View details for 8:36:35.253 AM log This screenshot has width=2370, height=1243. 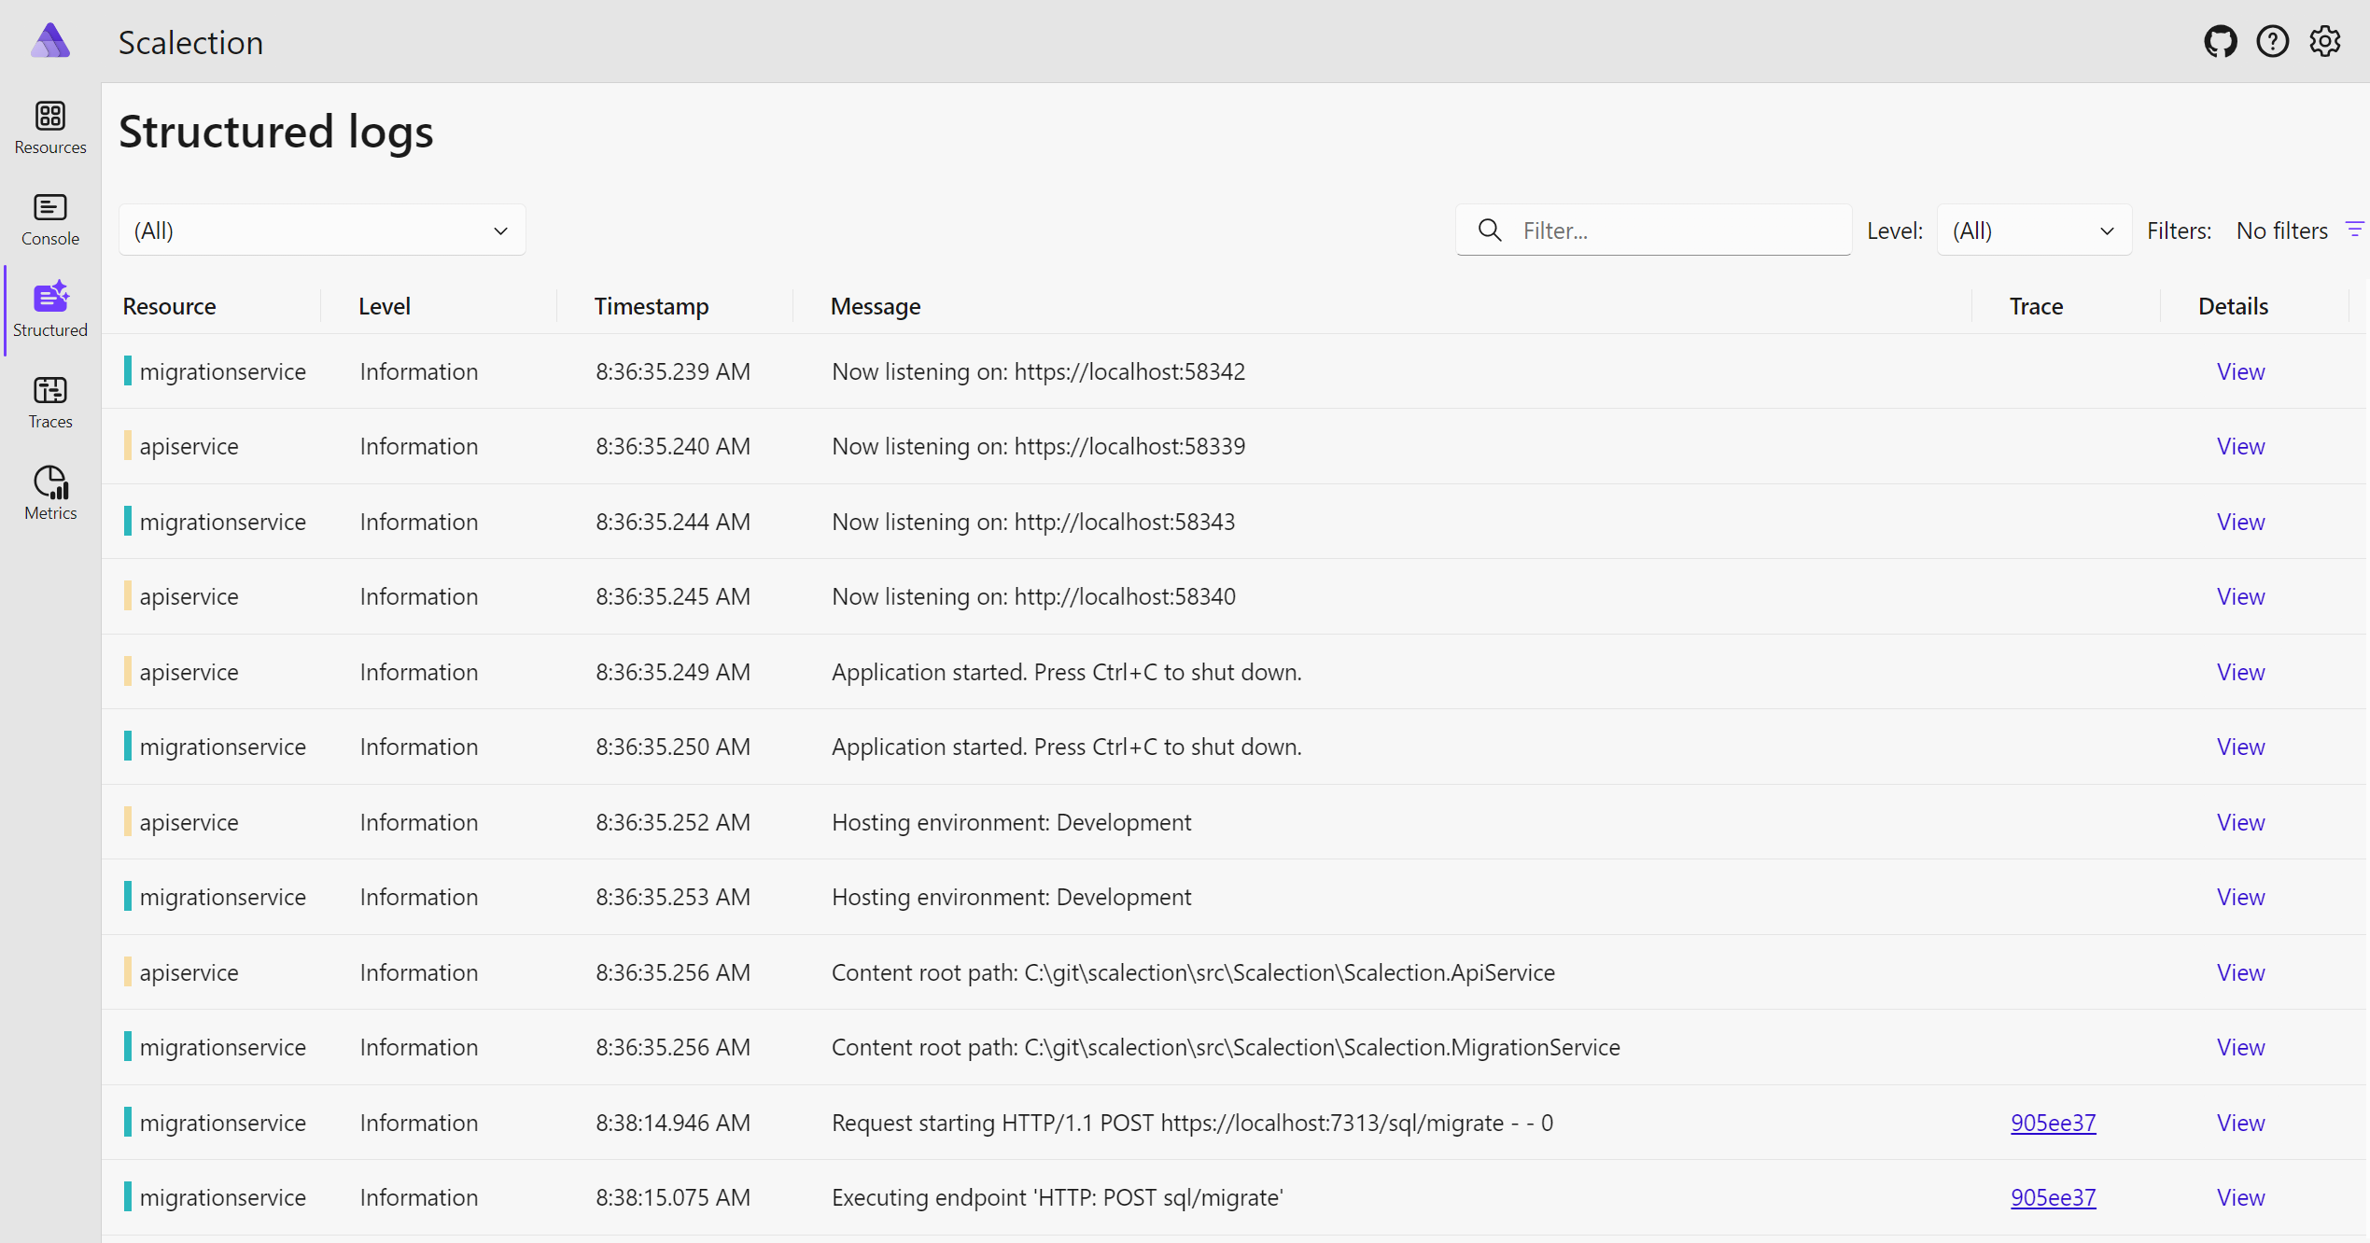(2240, 897)
